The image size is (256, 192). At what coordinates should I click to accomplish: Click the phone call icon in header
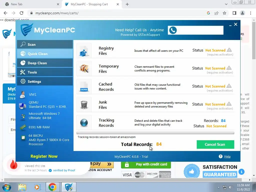click(173, 30)
